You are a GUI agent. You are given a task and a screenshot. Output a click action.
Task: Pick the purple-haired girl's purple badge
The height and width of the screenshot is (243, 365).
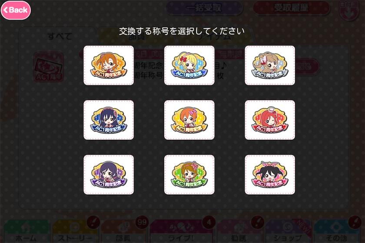(109, 174)
